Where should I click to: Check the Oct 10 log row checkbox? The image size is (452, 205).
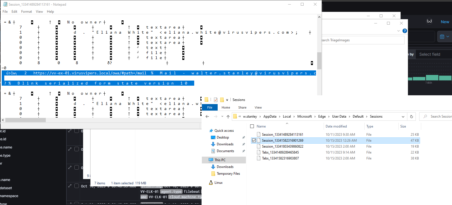point(77,186)
